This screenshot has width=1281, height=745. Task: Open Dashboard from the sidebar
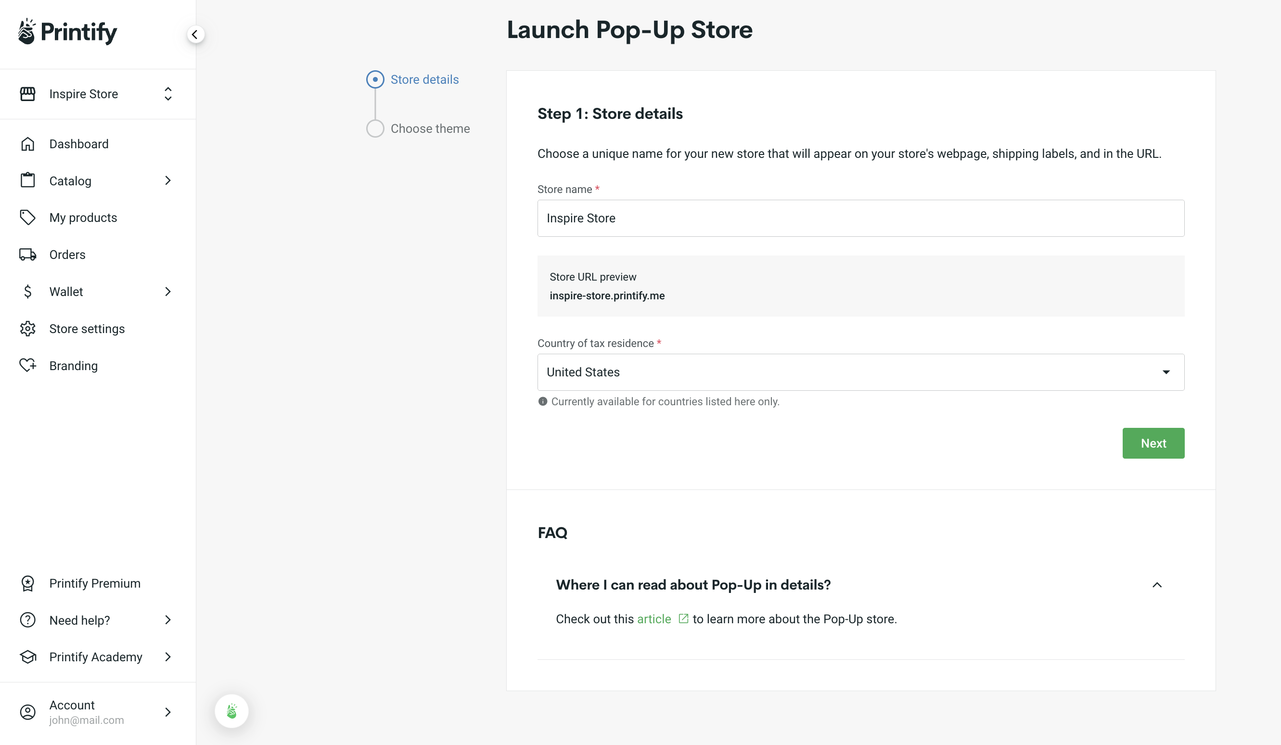[79, 144]
